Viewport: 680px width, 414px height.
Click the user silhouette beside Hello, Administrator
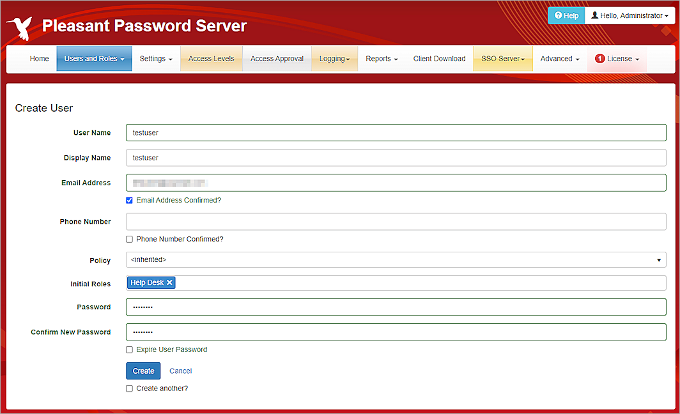(x=594, y=15)
